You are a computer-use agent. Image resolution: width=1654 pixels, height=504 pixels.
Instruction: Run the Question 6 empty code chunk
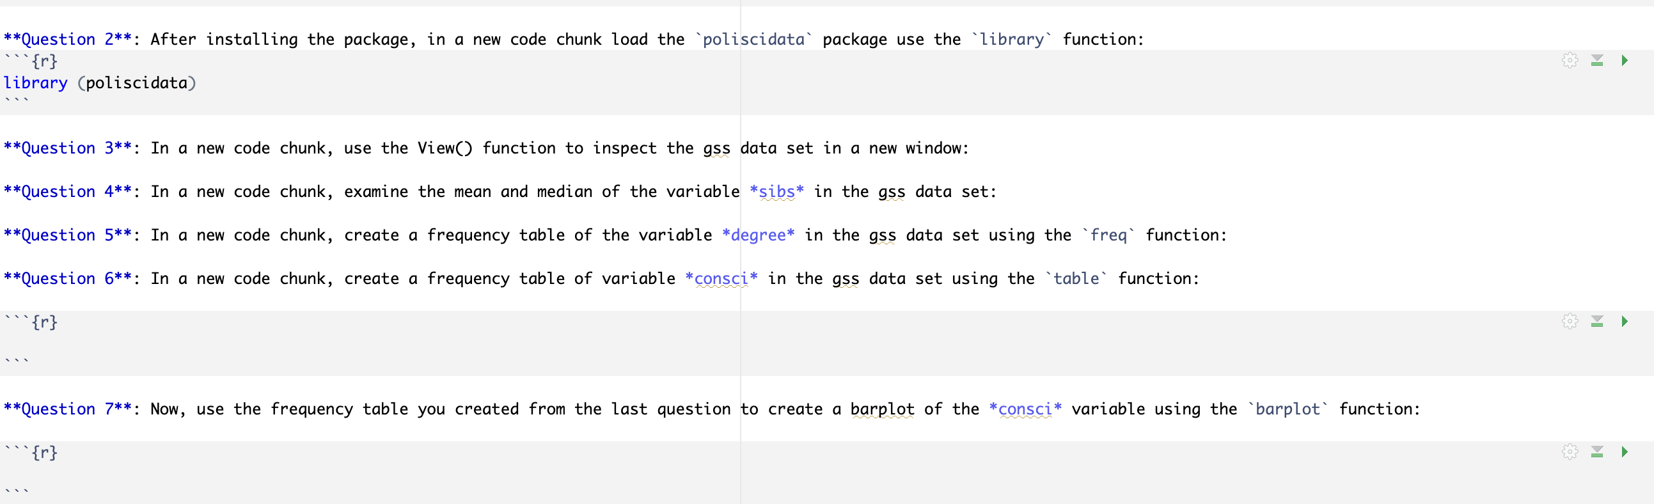click(x=1625, y=322)
